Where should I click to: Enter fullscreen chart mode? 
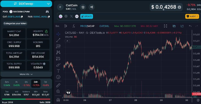click(166, 26)
